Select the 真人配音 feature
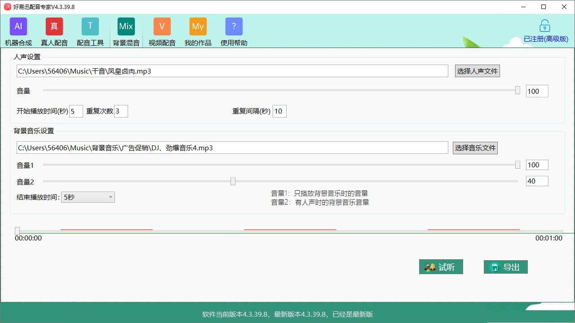This screenshot has height=323, width=575. [x=54, y=31]
